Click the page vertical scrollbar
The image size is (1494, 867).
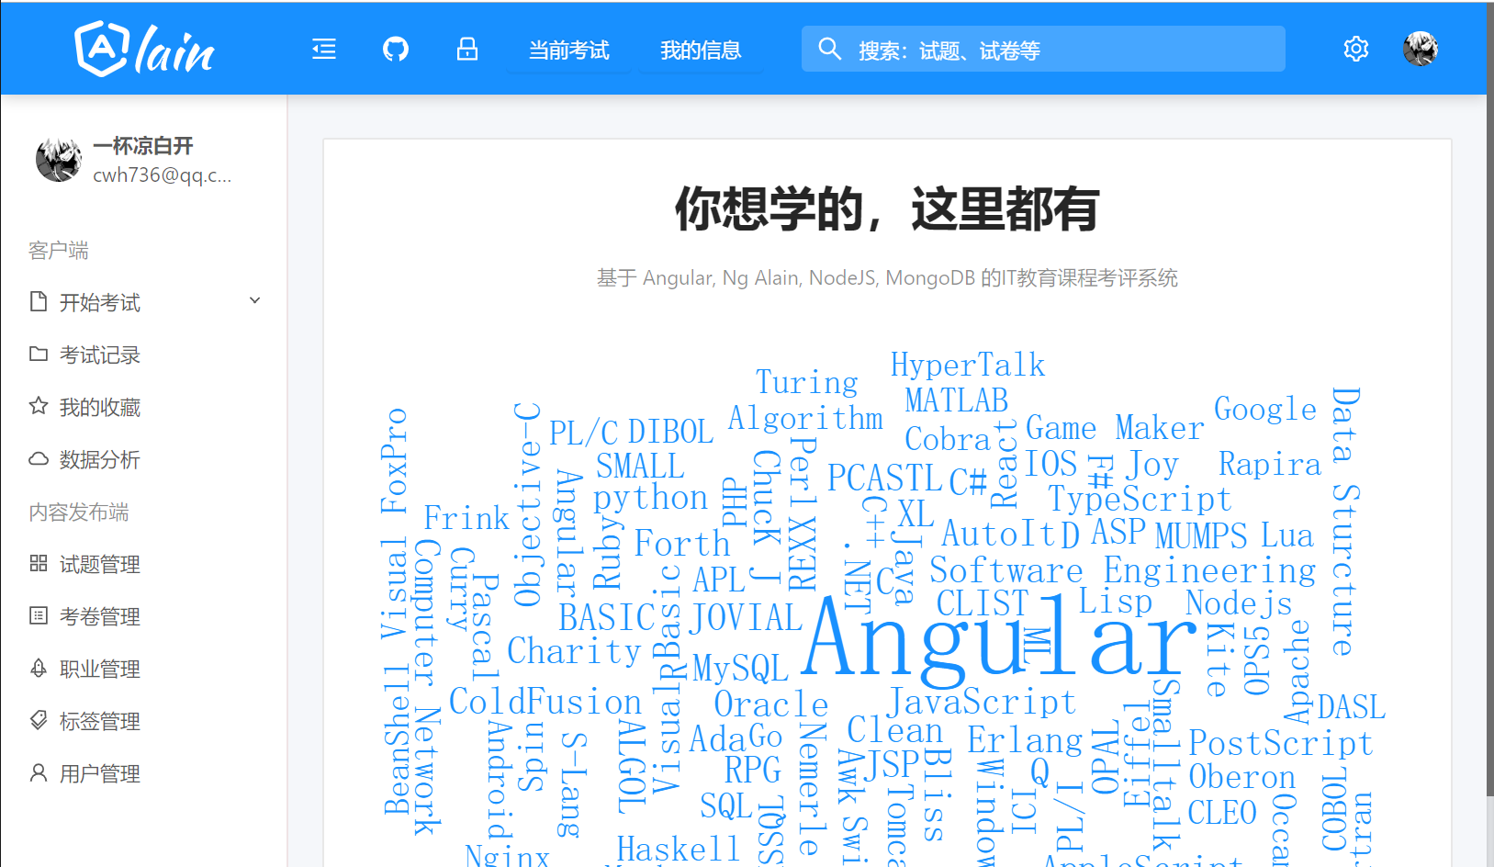click(1489, 413)
